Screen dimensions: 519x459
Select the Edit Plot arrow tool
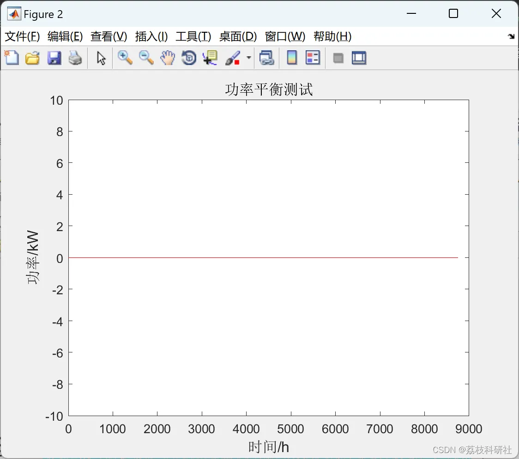[x=101, y=58]
